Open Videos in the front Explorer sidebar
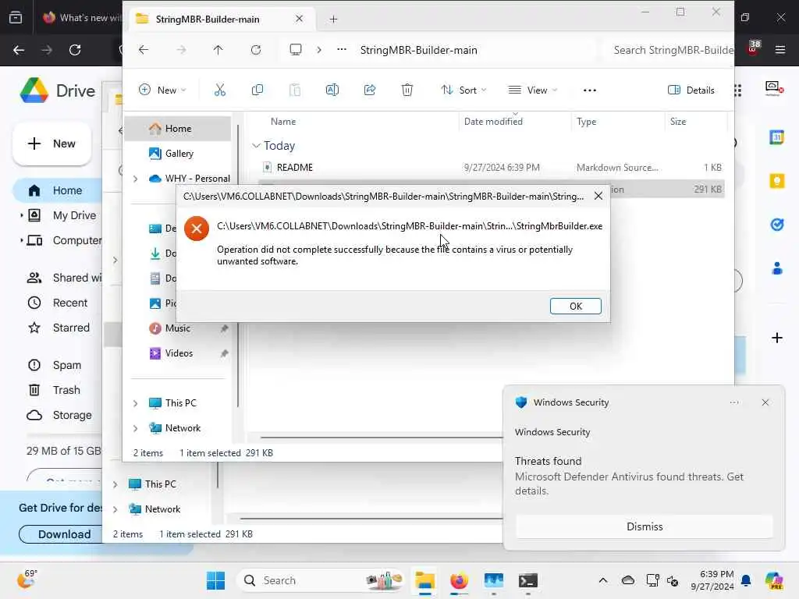Image resolution: width=799 pixels, height=599 pixels. [x=179, y=353]
